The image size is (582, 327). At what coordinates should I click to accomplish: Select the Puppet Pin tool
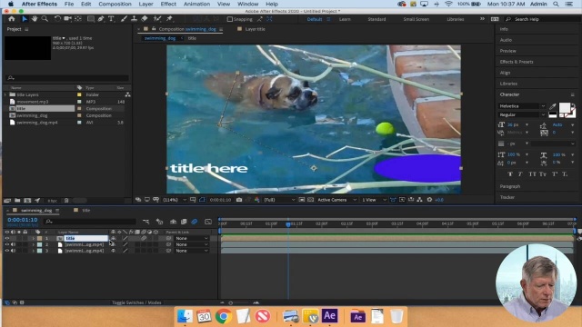(x=169, y=19)
